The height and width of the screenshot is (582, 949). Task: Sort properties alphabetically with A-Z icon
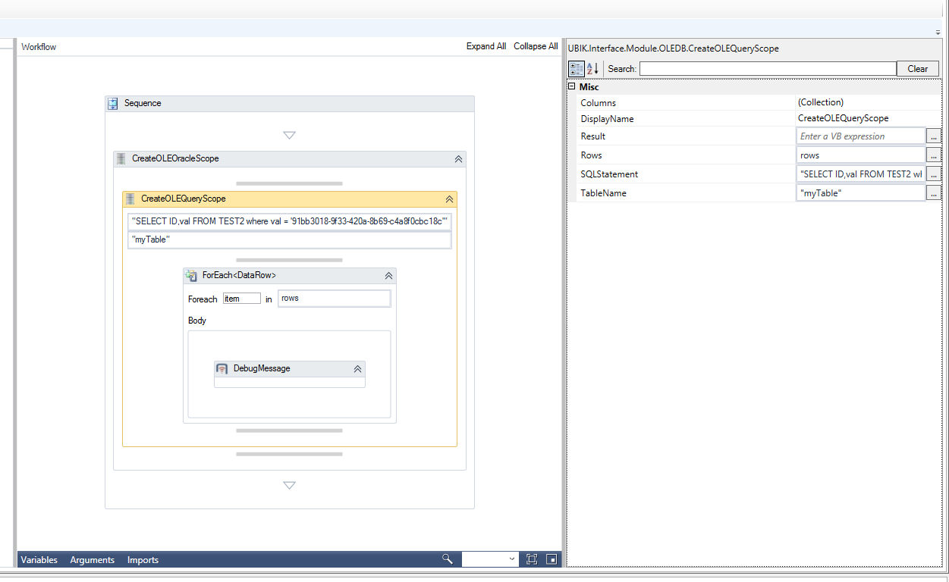[592, 68]
